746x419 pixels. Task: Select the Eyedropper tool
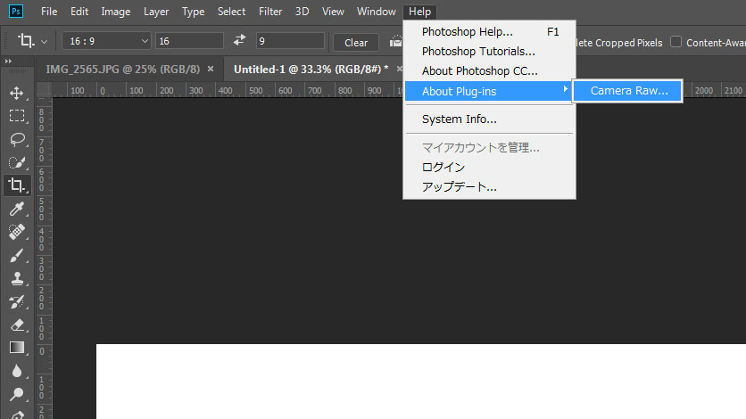[x=17, y=209]
